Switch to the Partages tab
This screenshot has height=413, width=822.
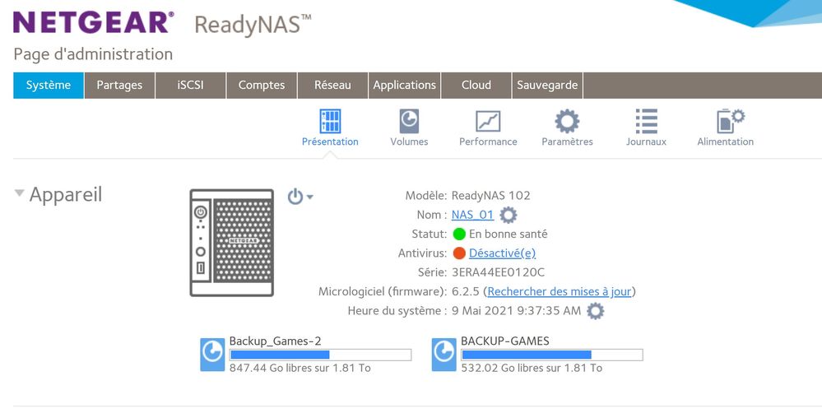[x=119, y=85]
